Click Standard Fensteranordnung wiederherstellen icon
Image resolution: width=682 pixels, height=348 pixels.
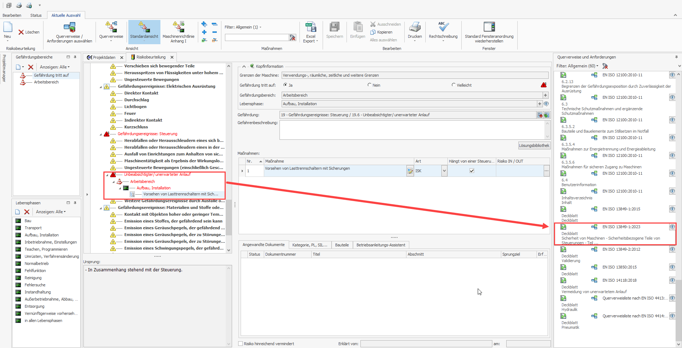pos(489,27)
